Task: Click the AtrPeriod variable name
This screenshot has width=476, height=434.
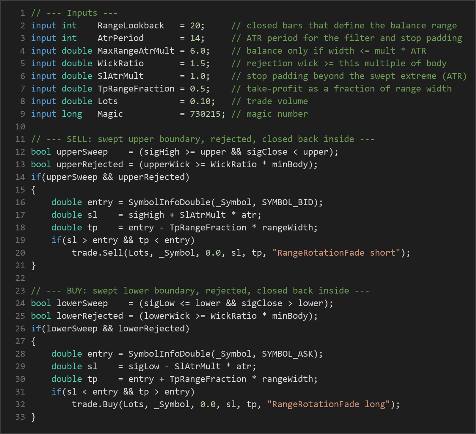Action: (x=120, y=38)
